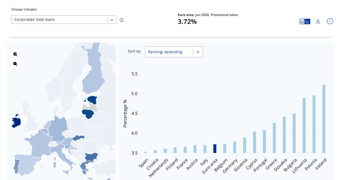The width and height of the screenshot is (344, 180).
Task: Click the Spain axis label
Action: pyautogui.click(x=143, y=163)
